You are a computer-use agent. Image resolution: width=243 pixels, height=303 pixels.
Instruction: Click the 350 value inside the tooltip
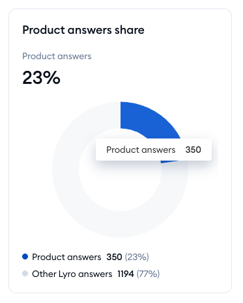point(193,150)
